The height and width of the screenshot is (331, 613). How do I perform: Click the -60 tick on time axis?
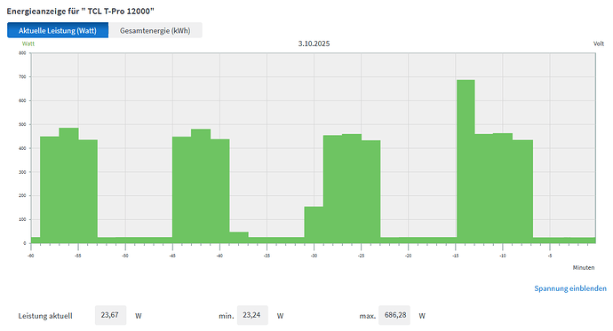(31, 256)
